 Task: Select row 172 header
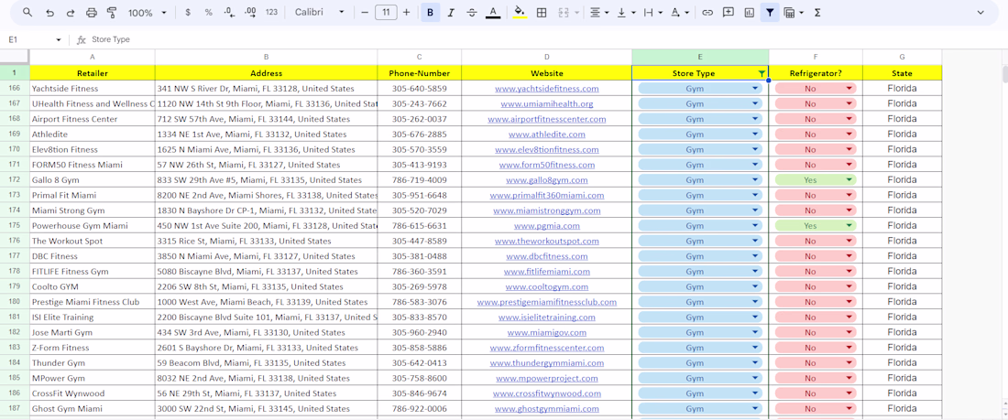(15, 180)
